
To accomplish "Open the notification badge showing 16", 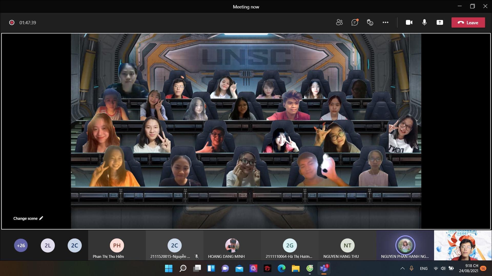I will click(x=483, y=268).
